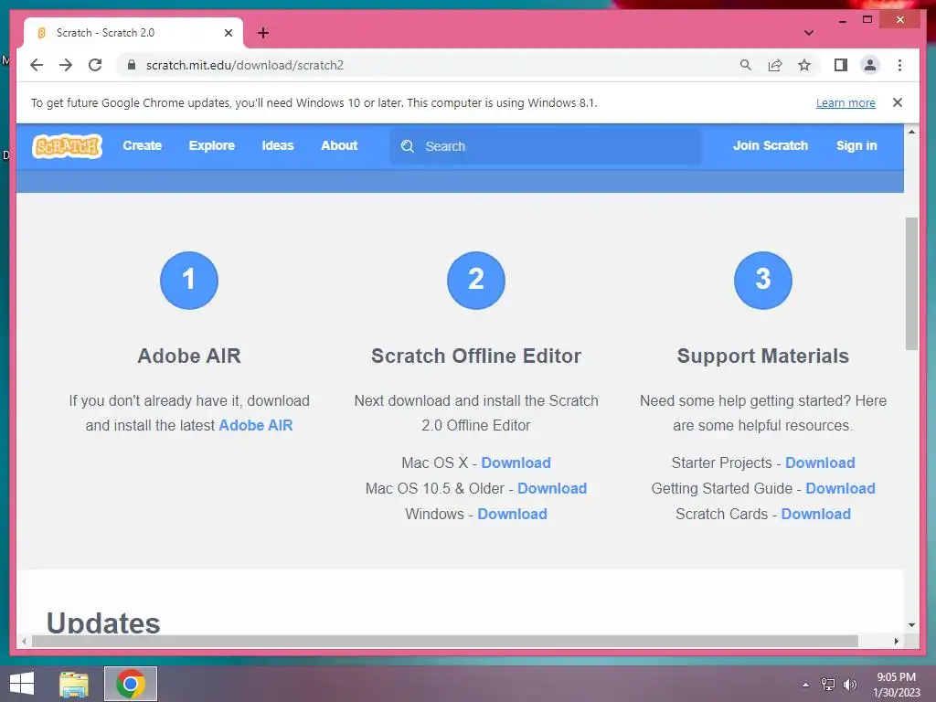Click the horizontal scrollbar right arrow

(897, 641)
